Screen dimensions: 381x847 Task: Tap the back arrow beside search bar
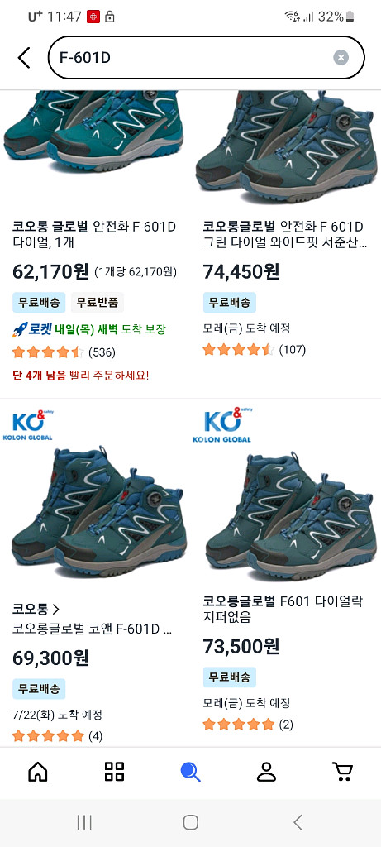(24, 57)
